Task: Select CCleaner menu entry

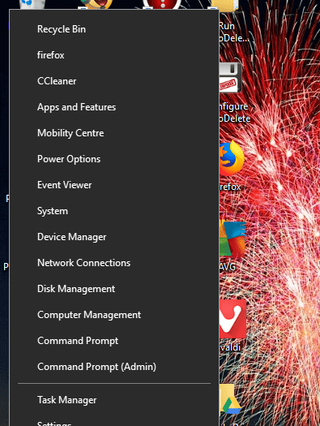Action: [x=114, y=81]
